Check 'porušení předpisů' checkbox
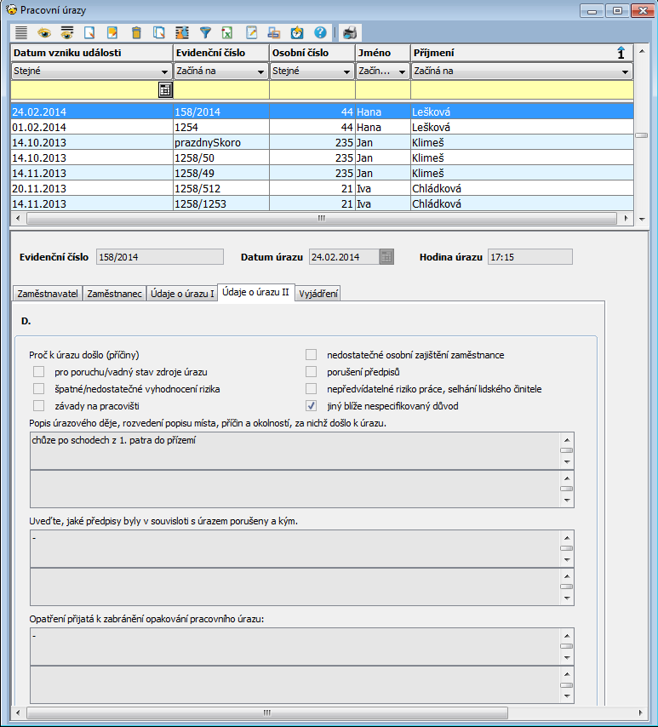Screen dimensions: 658x727 312,372
